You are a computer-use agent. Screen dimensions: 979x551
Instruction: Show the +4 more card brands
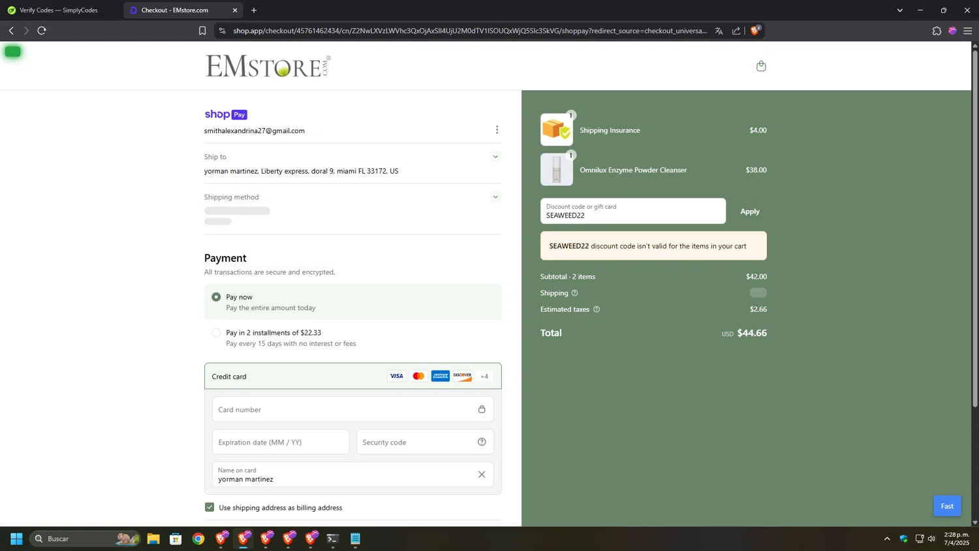coord(484,376)
